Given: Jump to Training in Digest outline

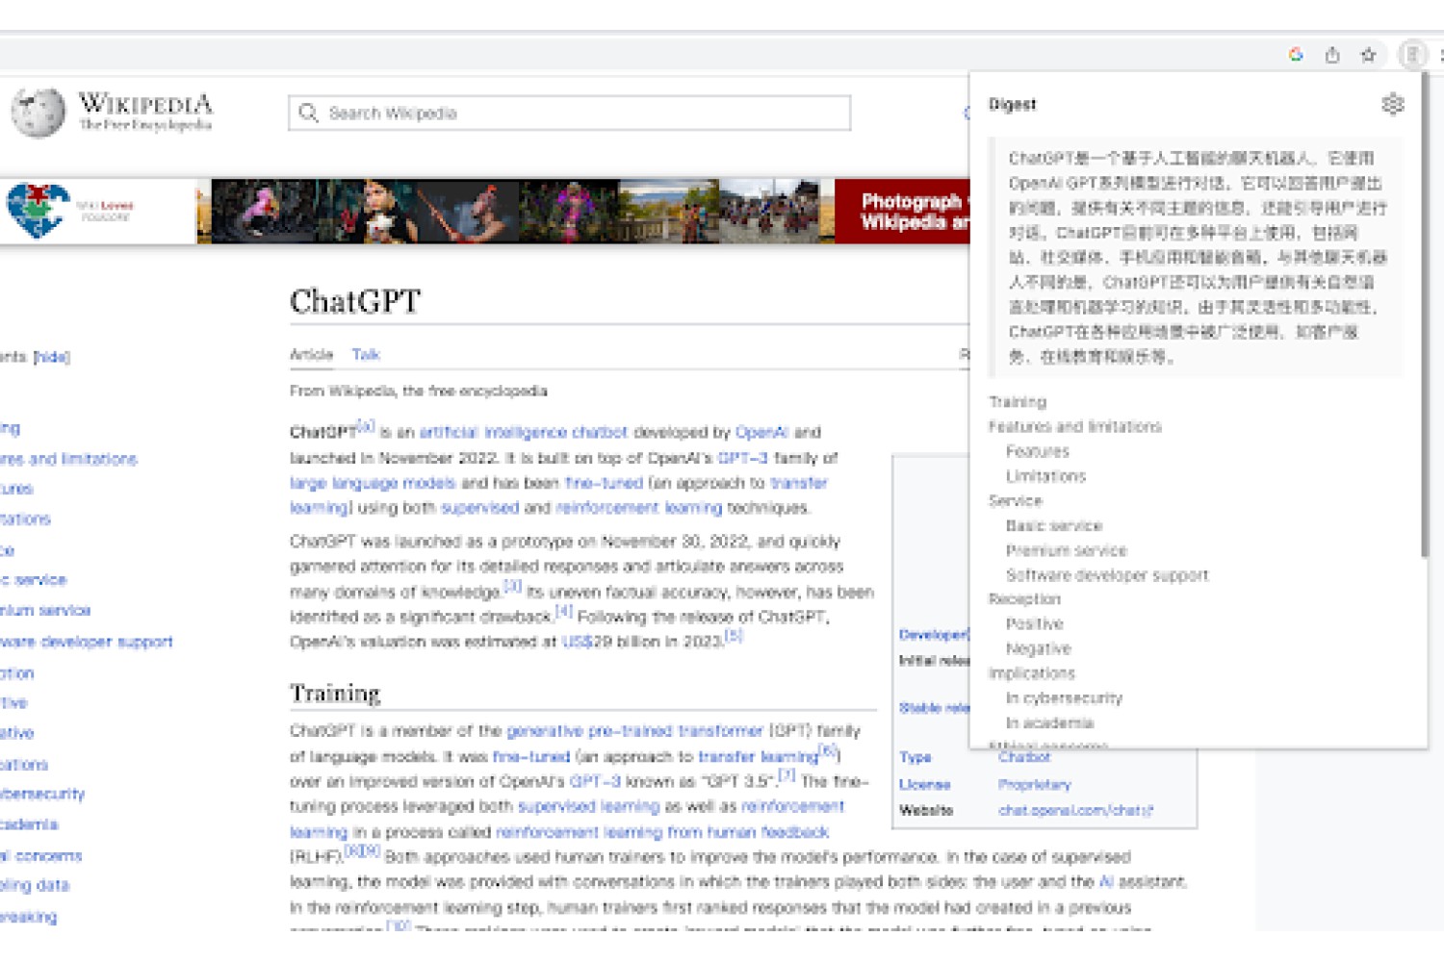Looking at the screenshot, I should (1017, 401).
